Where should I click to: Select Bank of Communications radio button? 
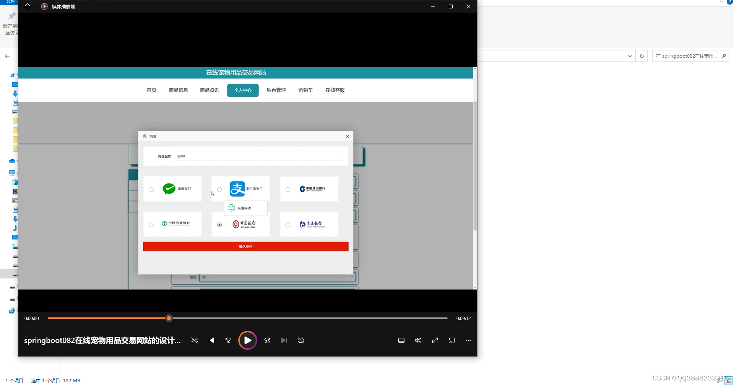click(x=288, y=225)
